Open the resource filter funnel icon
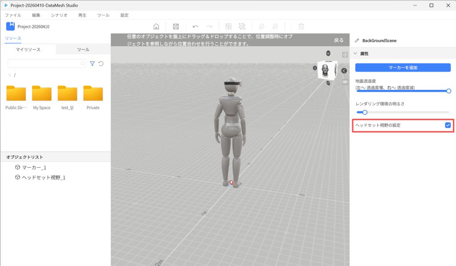 (x=92, y=64)
